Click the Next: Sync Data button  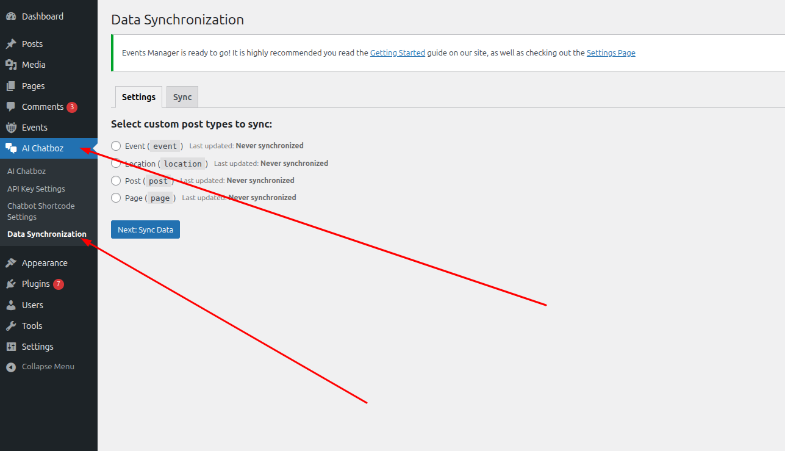click(145, 229)
